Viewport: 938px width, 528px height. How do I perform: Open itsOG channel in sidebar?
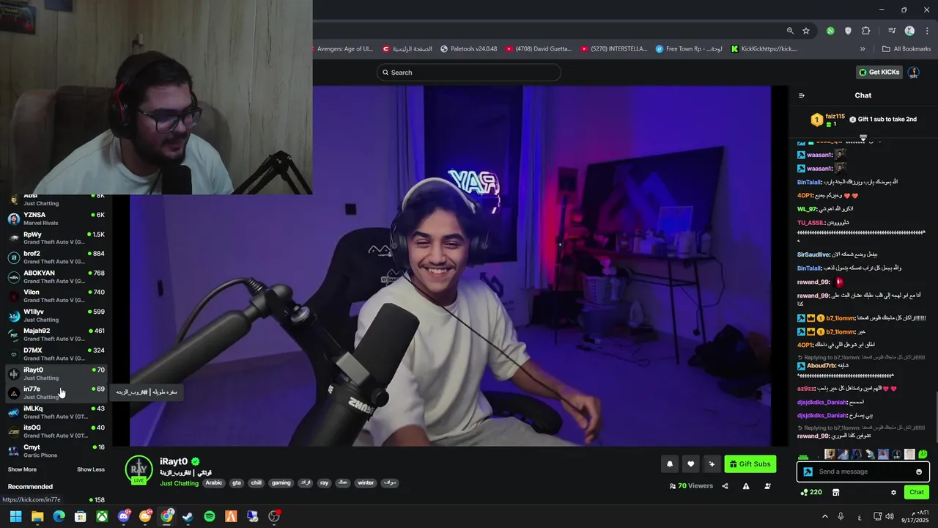[56, 431]
